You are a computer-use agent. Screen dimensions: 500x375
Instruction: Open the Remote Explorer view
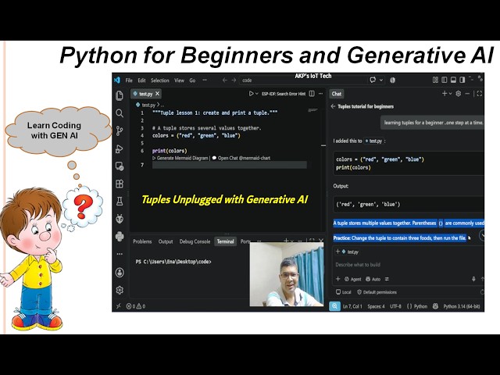pyautogui.click(x=120, y=166)
